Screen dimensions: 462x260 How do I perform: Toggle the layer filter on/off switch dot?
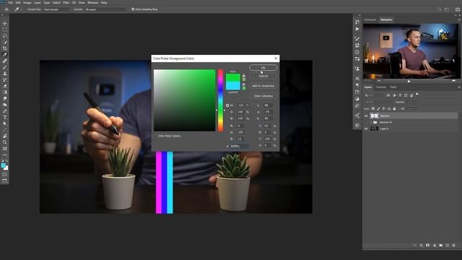pos(417,95)
